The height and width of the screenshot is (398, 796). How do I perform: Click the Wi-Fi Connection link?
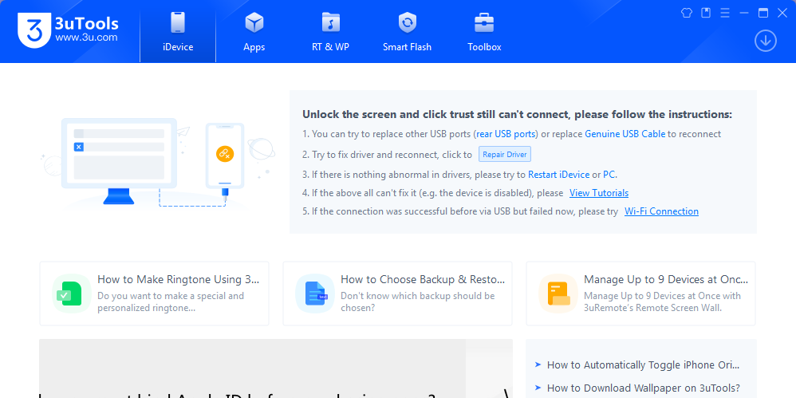click(x=661, y=212)
